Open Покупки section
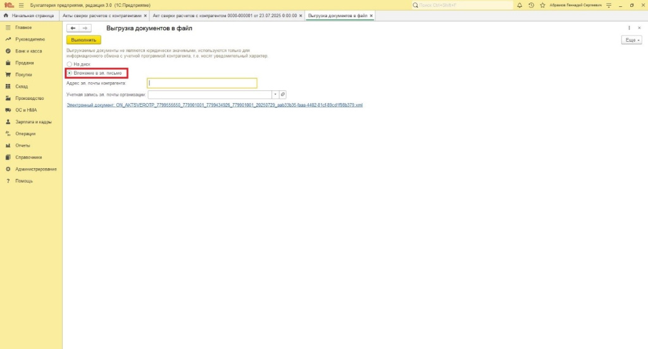The height and width of the screenshot is (349, 648). [23, 75]
